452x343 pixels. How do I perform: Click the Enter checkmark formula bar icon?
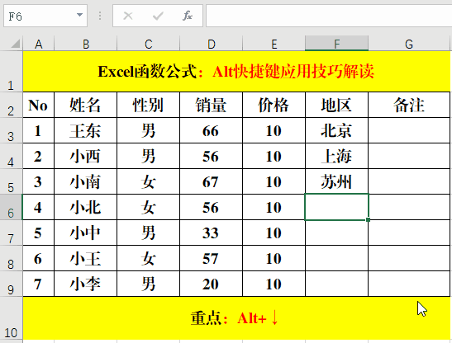click(158, 16)
